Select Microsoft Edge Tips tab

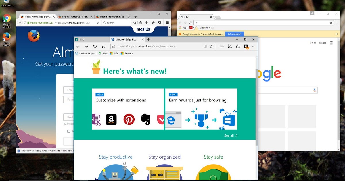(x=127, y=39)
